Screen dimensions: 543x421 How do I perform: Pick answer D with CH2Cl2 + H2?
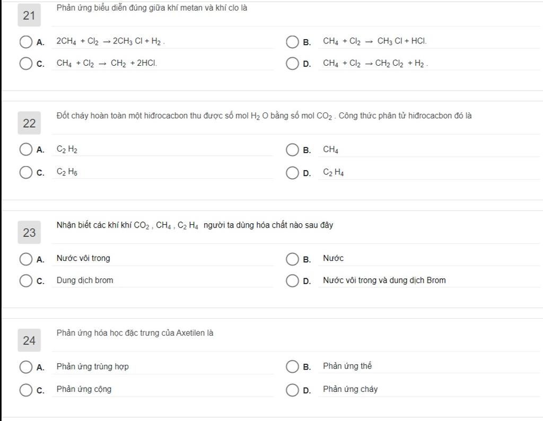coord(292,64)
